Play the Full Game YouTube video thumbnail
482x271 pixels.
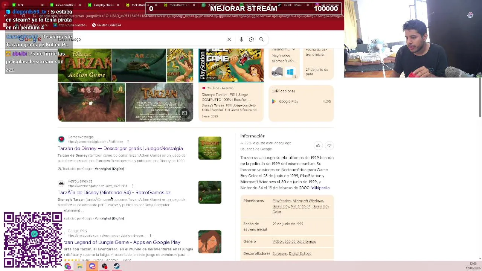(231, 65)
